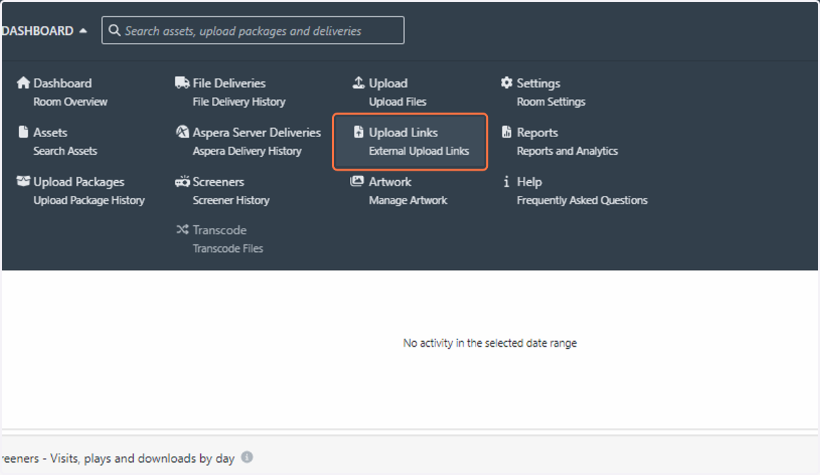Click the Room Overview subtitle link

click(x=70, y=102)
